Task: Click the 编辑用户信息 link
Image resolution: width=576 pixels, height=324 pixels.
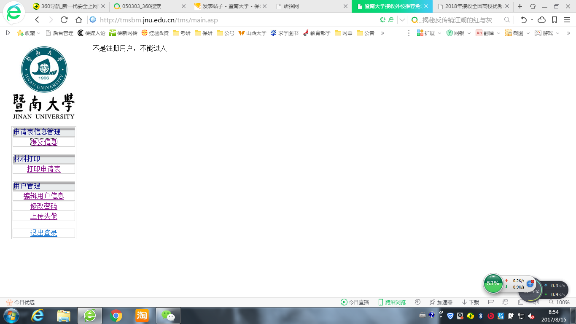Action: point(44,196)
